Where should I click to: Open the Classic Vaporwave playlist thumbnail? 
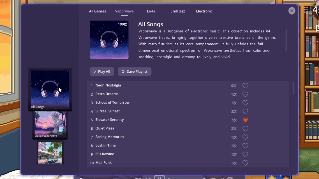(50, 125)
